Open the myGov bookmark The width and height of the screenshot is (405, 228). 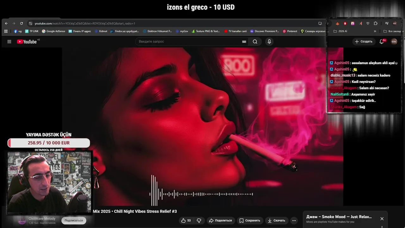point(182,31)
